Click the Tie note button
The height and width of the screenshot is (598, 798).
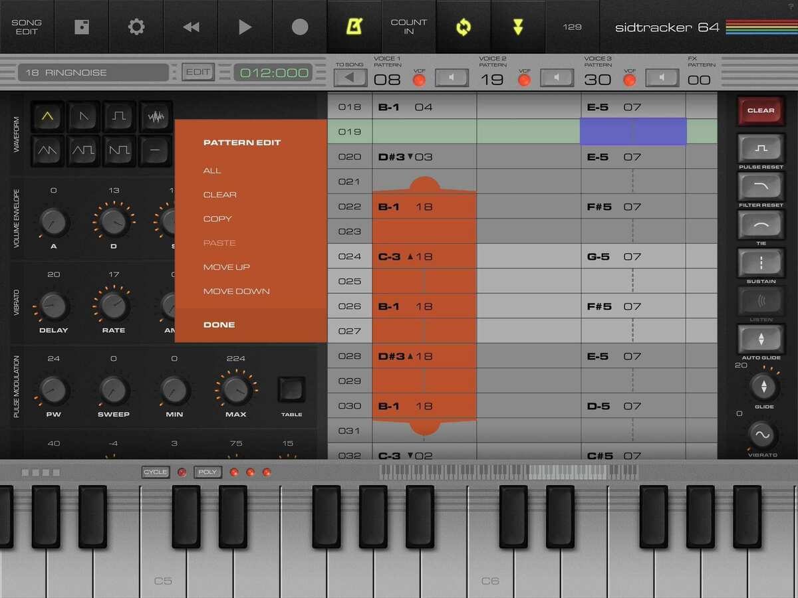(761, 225)
